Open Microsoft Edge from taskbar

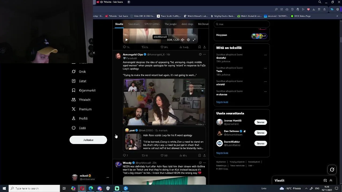[x=91, y=189]
